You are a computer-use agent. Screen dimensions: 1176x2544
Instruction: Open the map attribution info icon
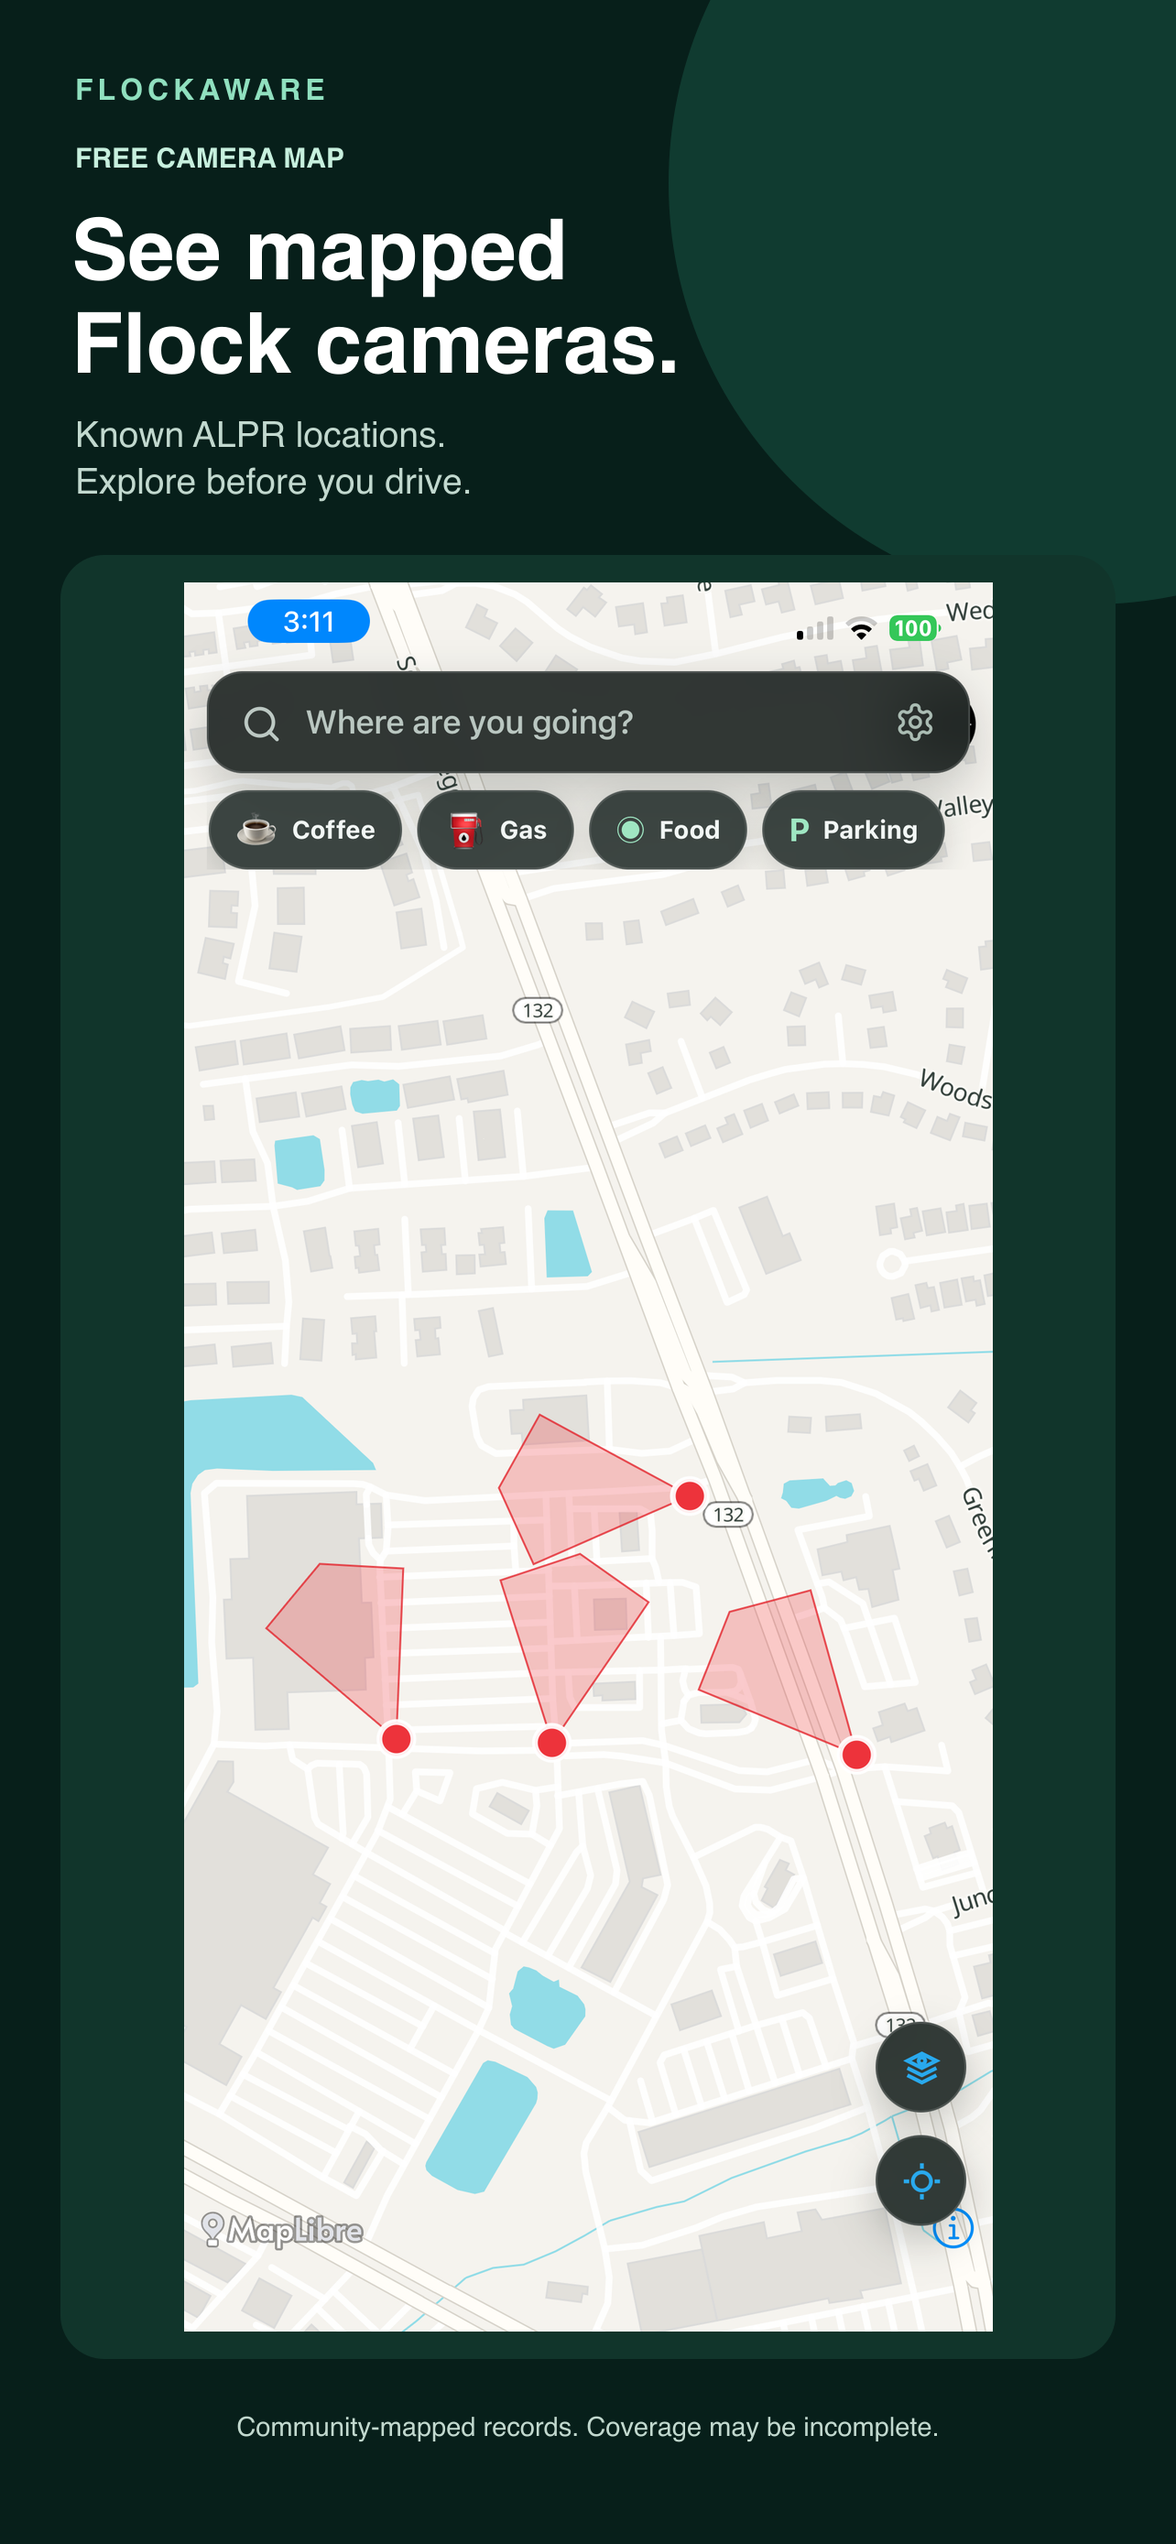click(953, 2229)
